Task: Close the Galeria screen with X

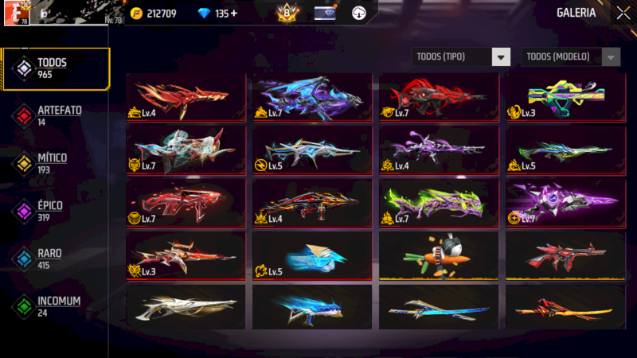Action: coord(623,13)
